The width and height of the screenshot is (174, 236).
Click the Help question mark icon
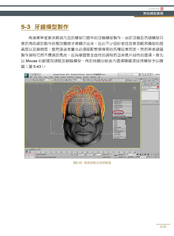pyautogui.click(x=150, y=75)
